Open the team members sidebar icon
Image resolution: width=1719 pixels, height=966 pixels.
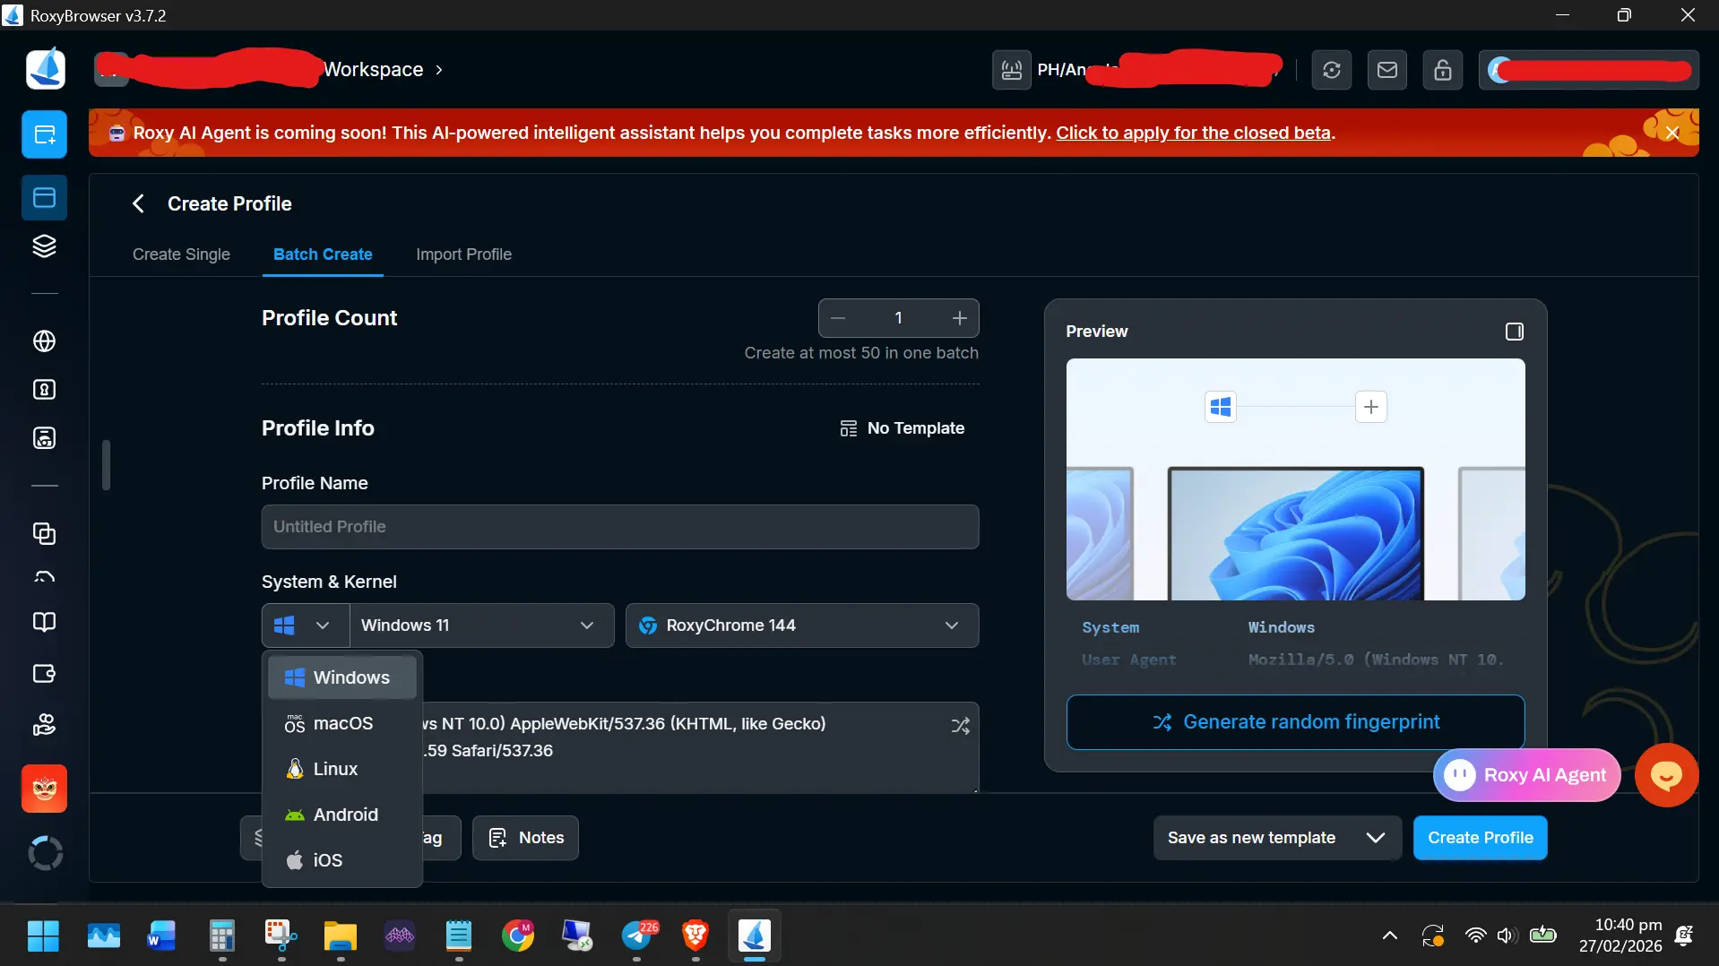[x=45, y=725]
